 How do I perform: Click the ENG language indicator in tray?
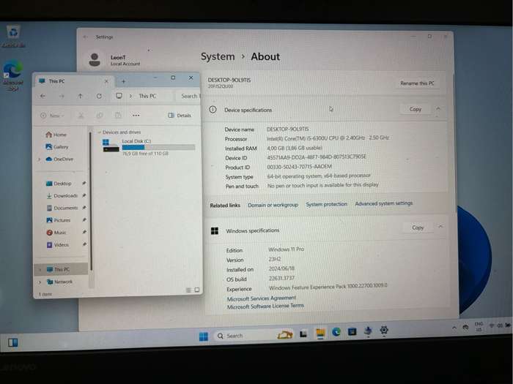pyautogui.click(x=479, y=326)
